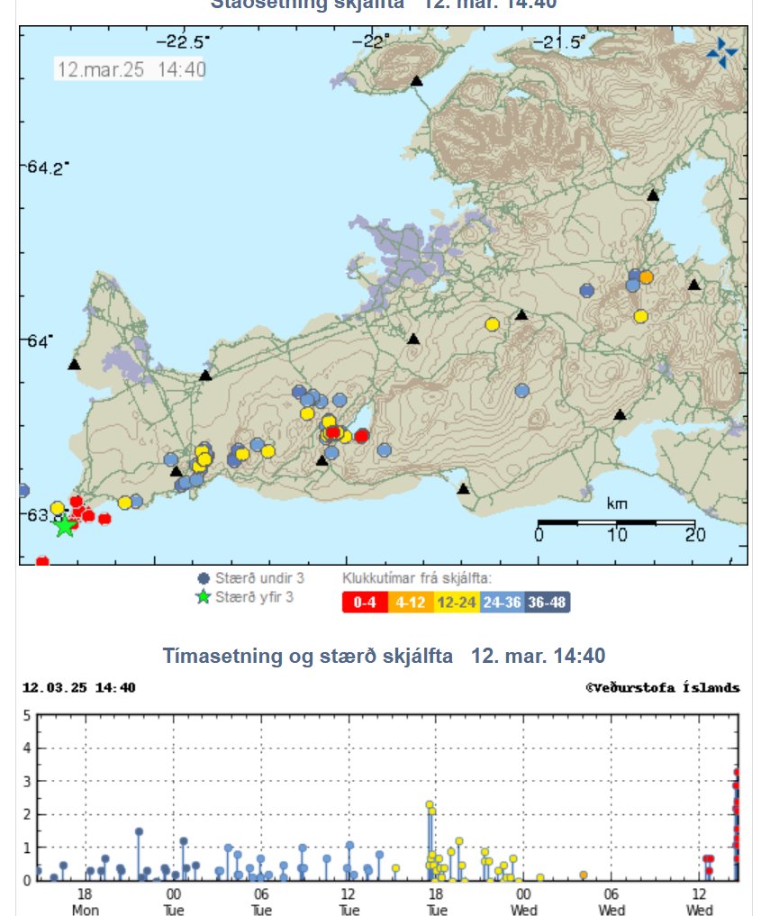This screenshot has height=916, width=770.
Task: Click the lone blue quake dot south of the 64° line's central lake area
Action: click(522, 390)
